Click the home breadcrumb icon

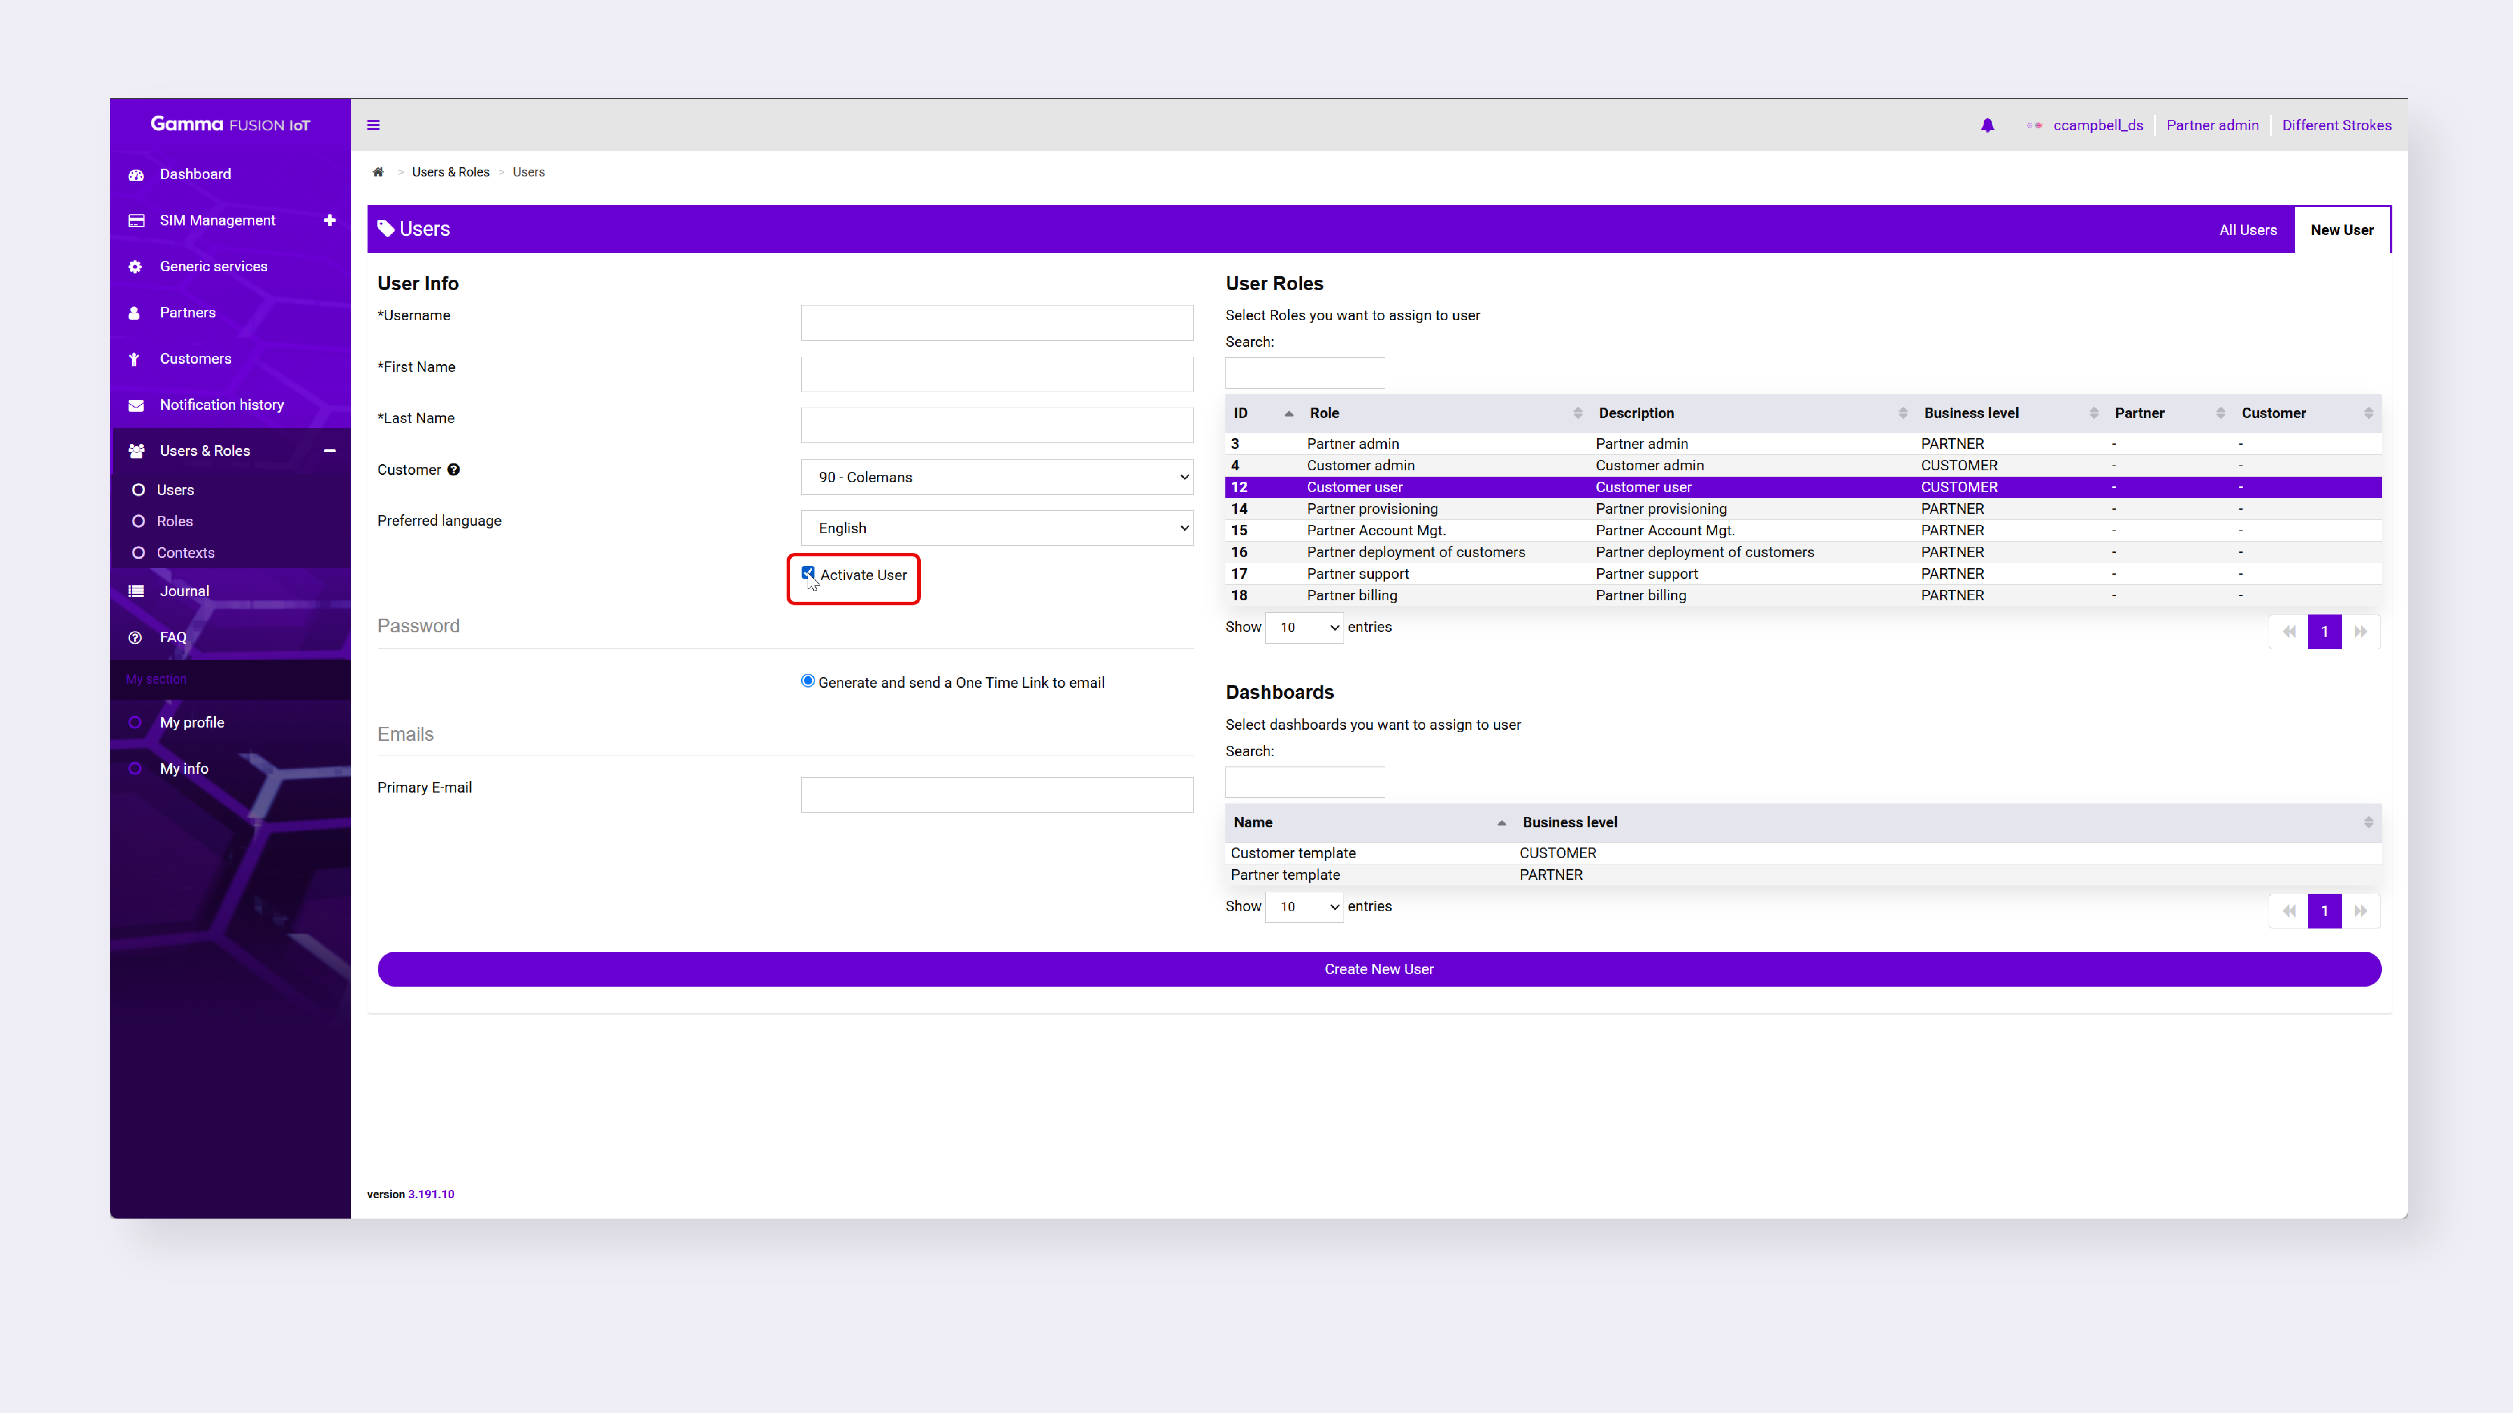378,172
